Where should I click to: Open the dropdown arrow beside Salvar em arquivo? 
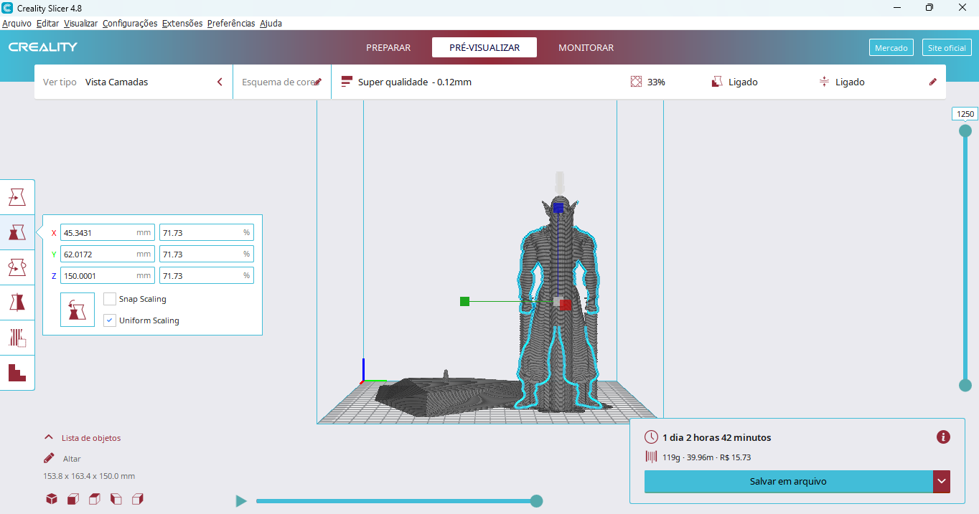pyautogui.click(x=942, y=482)
